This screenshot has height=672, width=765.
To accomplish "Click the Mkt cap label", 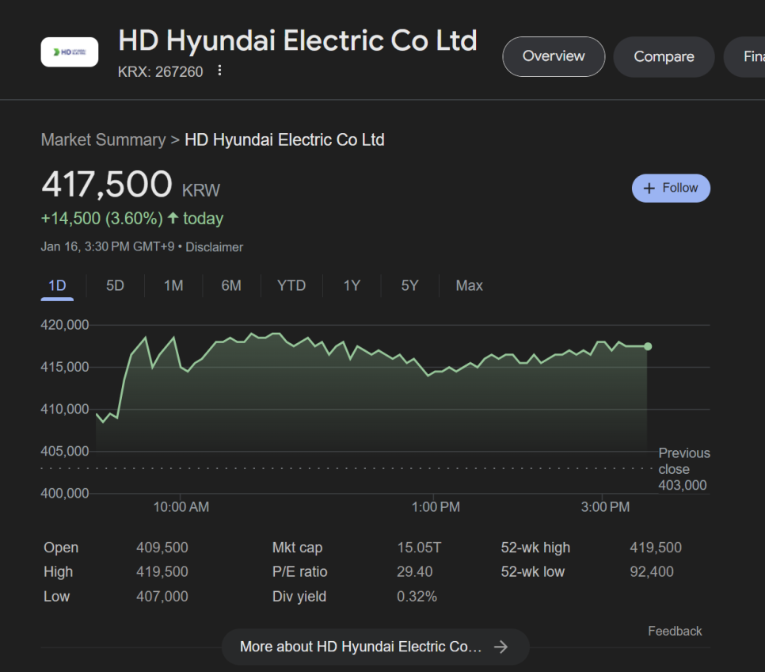I will click(x=297, y=548).
